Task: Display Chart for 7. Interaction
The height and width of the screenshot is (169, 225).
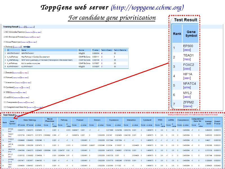Action: (19, 83)
